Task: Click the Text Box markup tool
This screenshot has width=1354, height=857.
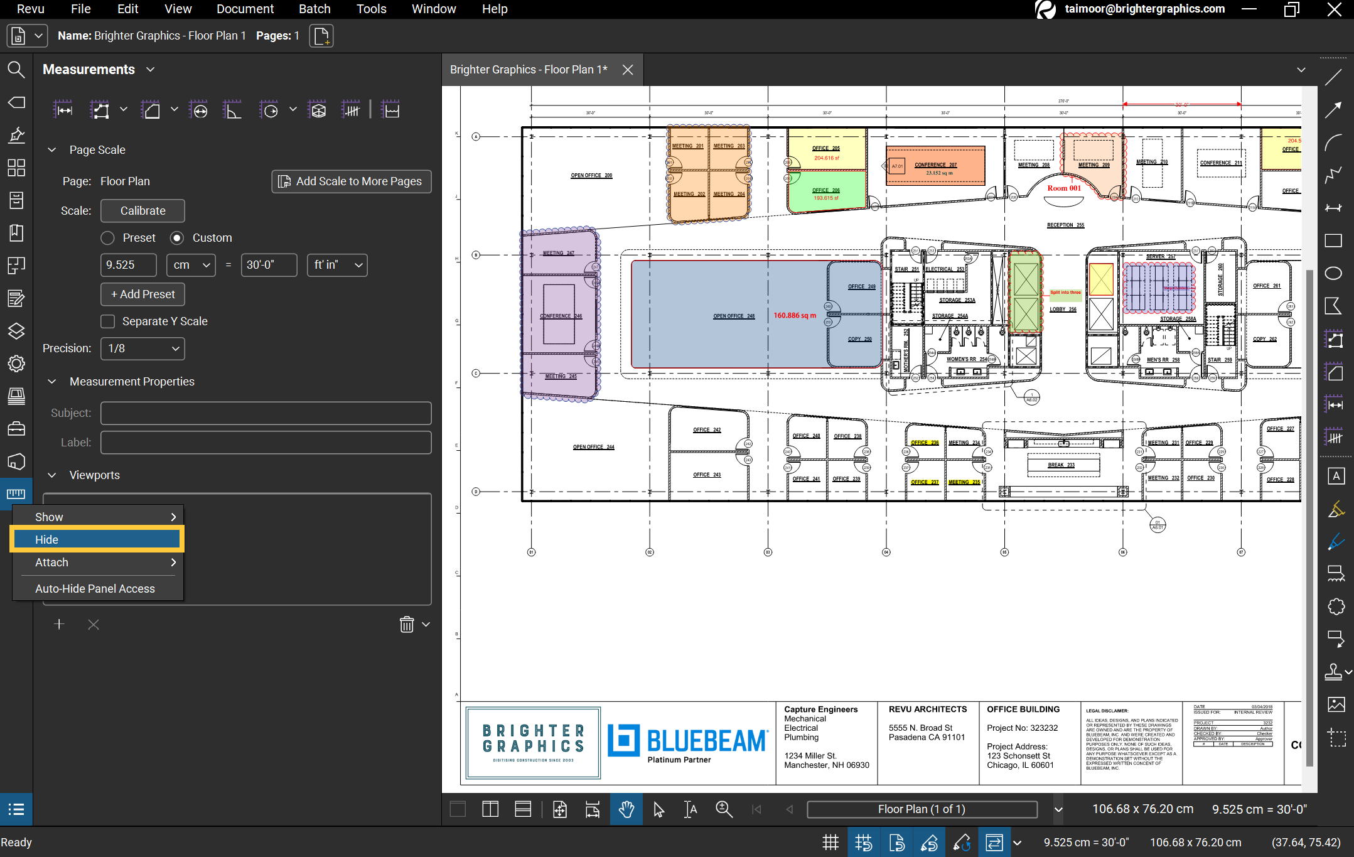Action: pyautogui.click(x=1336, y=476)
